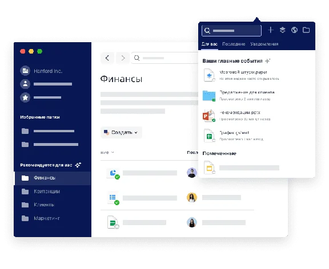Open the second folder under 'Избранные папки'
This screenshot has height=269, width=329.
pyautogui.click(x=50, y=144)
